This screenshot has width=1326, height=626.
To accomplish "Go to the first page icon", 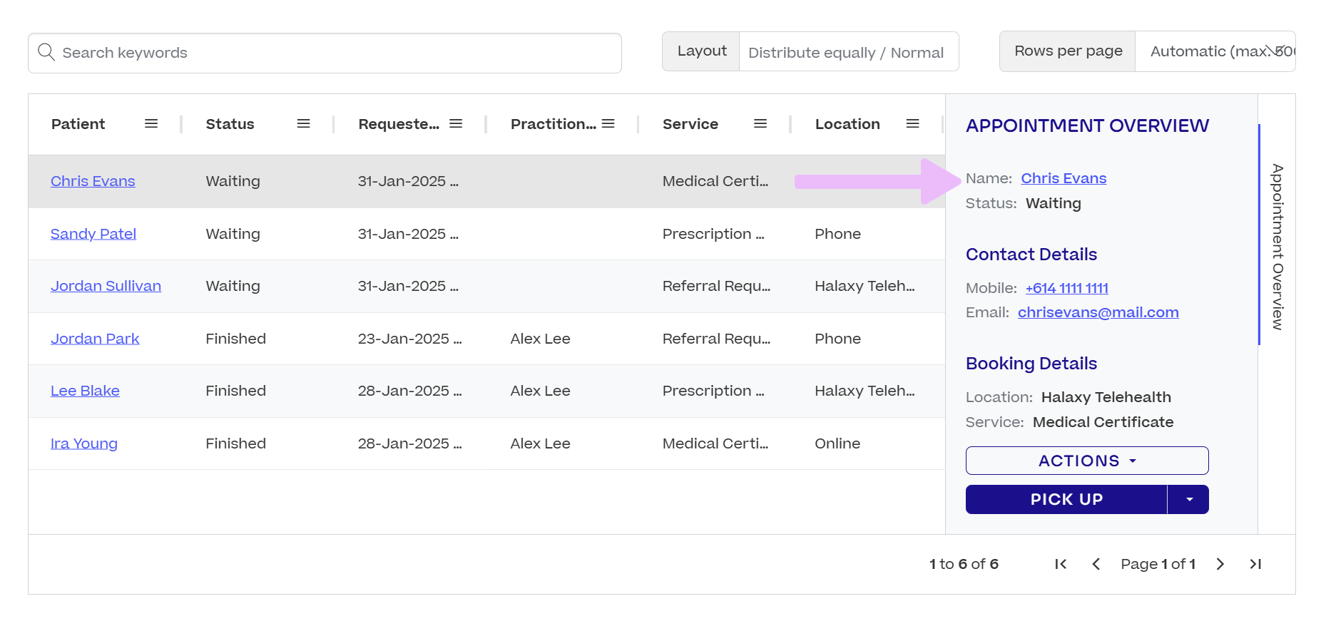I will coord(1061,564).
